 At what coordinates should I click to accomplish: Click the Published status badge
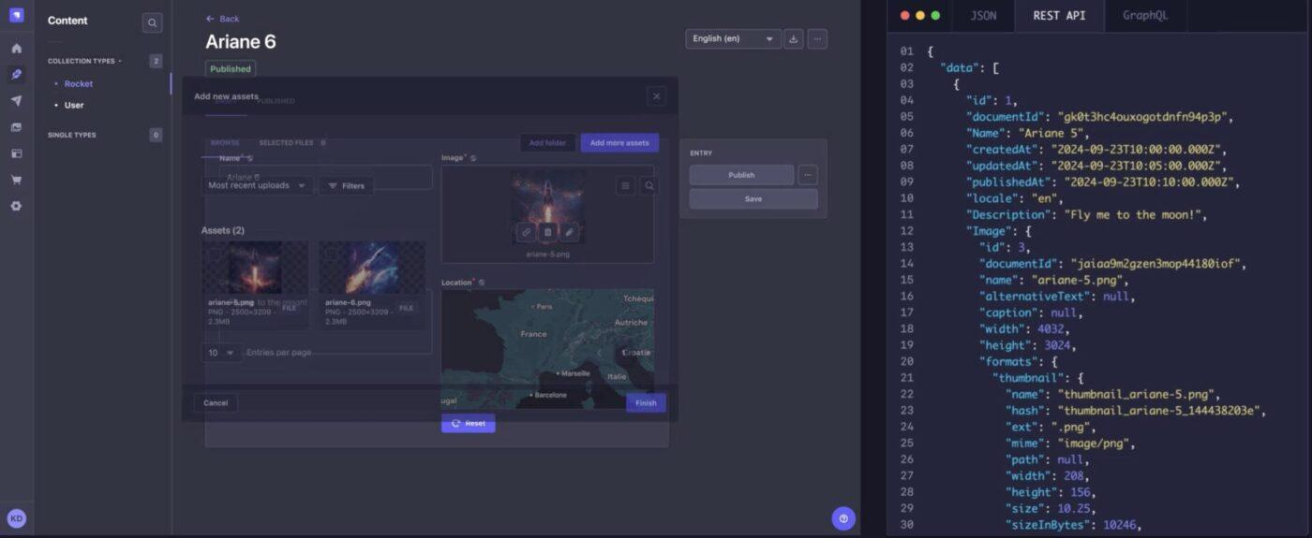(231, 69)
